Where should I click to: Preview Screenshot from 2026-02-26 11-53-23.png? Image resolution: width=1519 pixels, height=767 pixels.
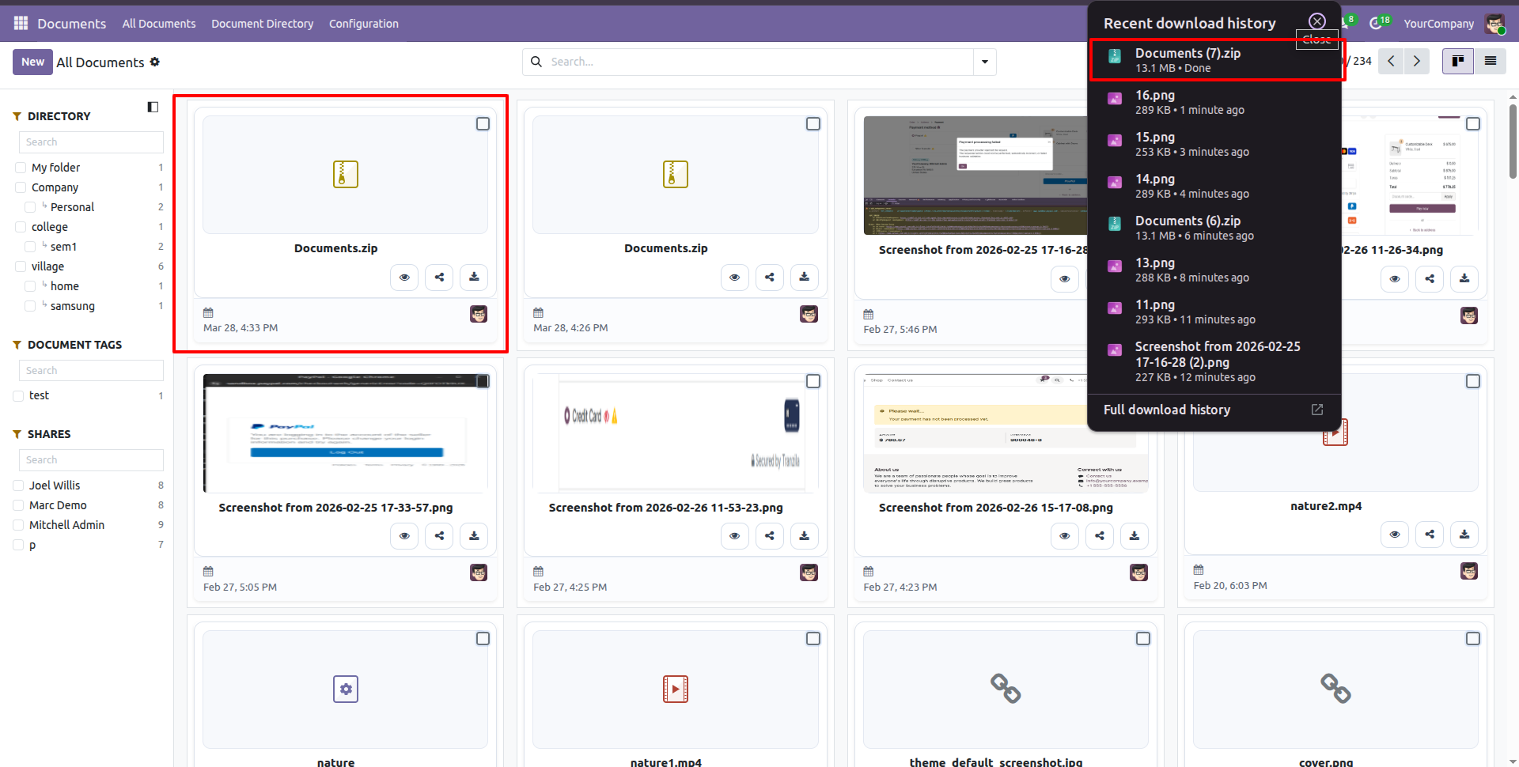[x=735, y=536]
